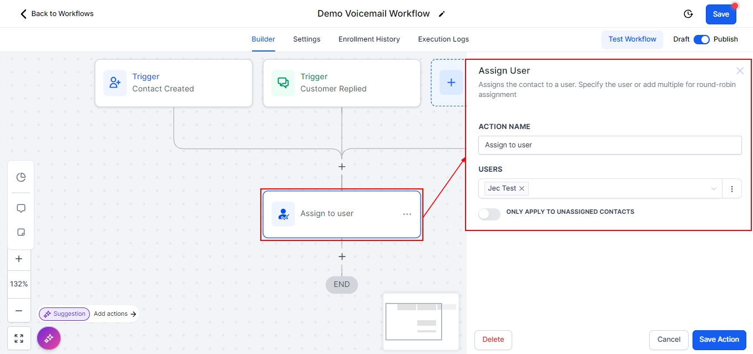Click the Save Action button
This screenshot has width=753, height=354.
click(x=719, y=340)
